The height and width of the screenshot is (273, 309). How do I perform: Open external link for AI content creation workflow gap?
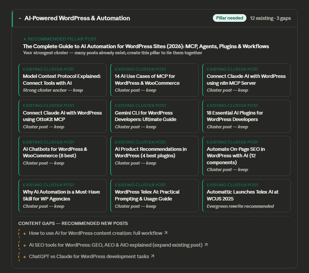166,233
